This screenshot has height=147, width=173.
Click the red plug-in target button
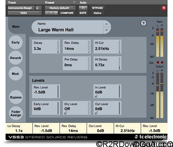point(164,8)
